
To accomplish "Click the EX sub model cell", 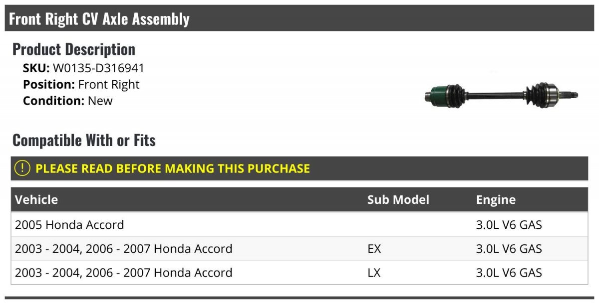I will tap(374, 249).
